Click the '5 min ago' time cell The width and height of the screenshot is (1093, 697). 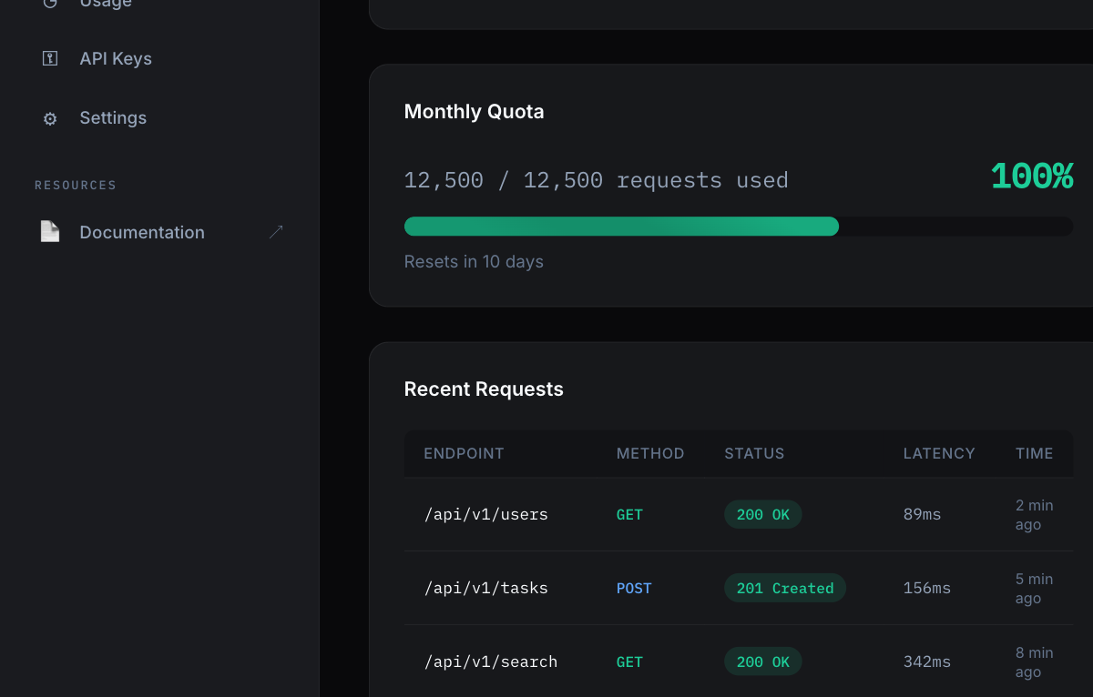tap(1035, 589)
